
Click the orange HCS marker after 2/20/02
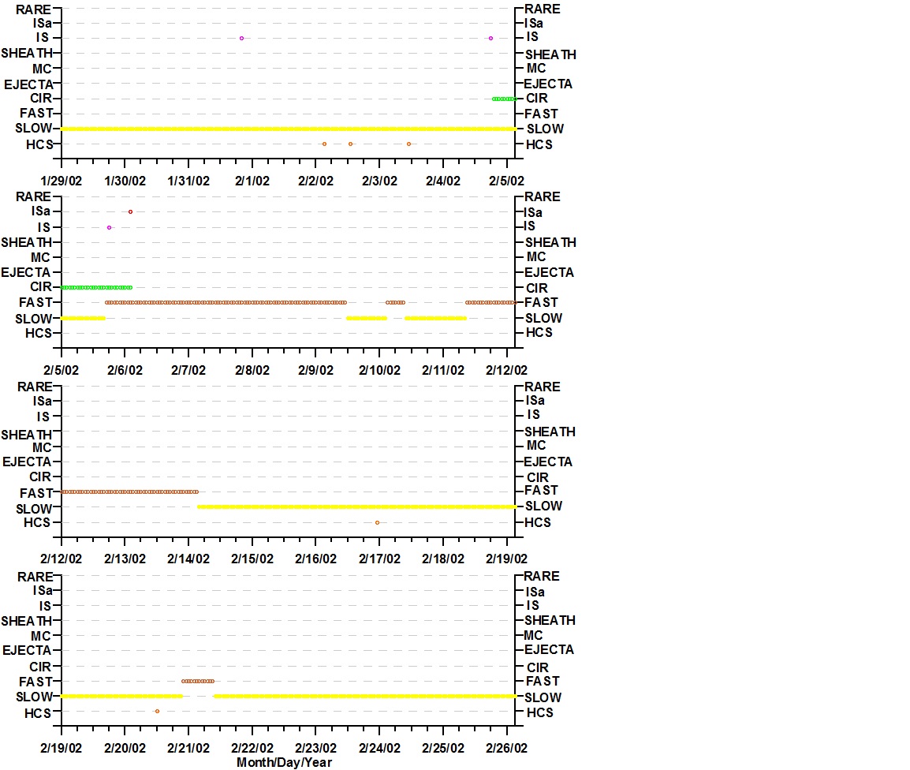click(x=157, y=712)
